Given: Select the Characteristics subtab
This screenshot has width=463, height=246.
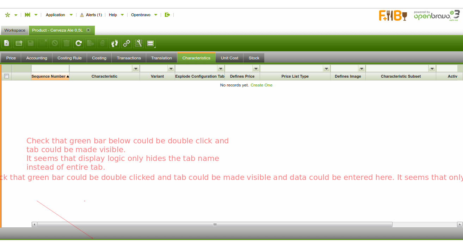Looking at the screenshot, I should pos(196,58).
